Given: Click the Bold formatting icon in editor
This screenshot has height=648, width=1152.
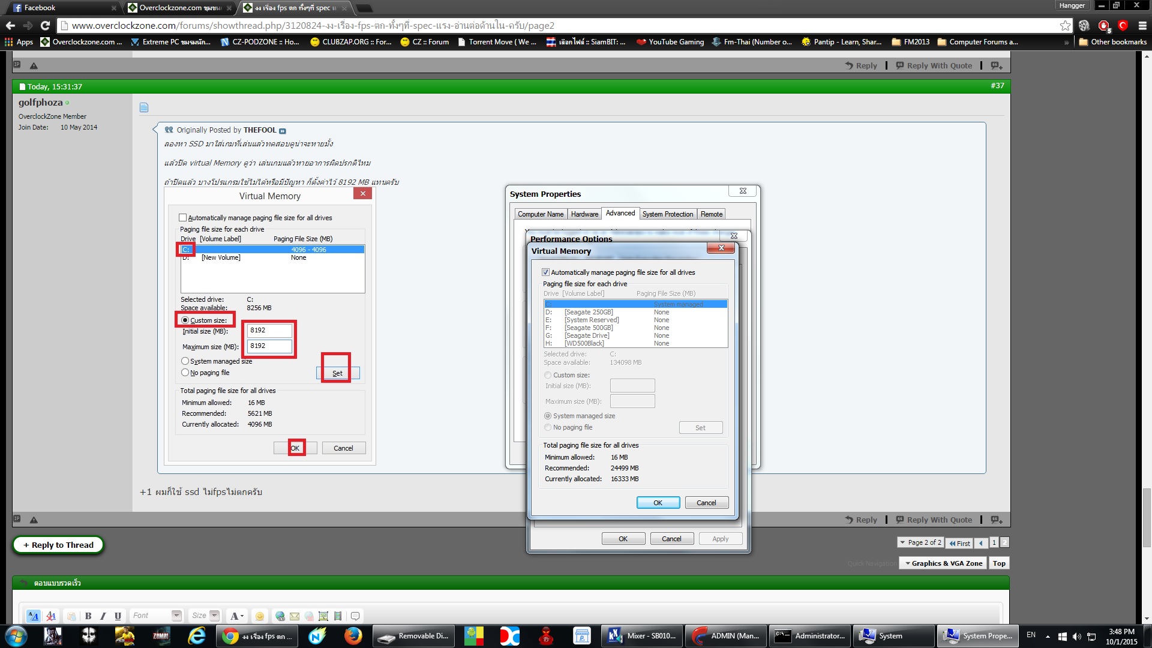Looking at the screenshot, I should point(88,616).
